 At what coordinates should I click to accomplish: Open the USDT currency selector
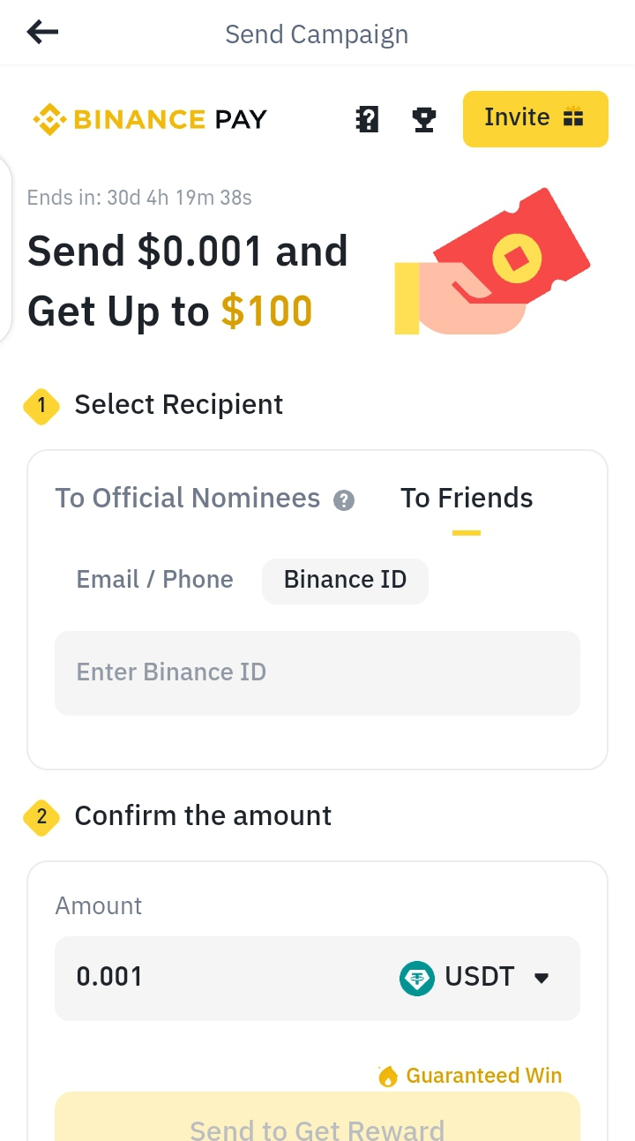pyautogui.click(x=475, y=978)
